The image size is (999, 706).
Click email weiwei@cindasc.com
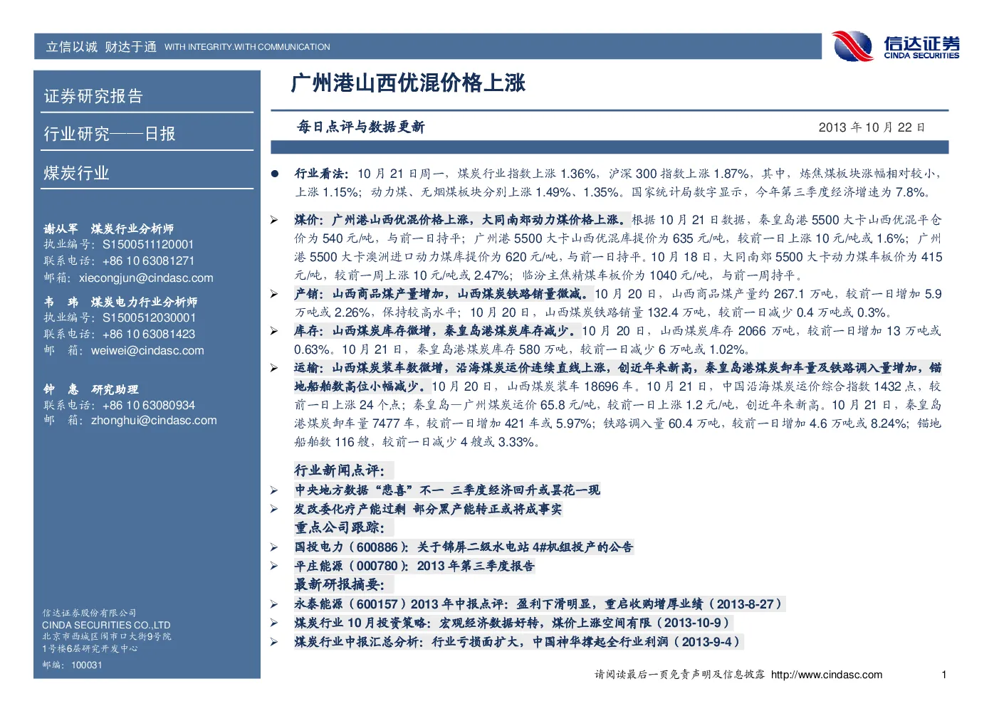pyautogui.click(x=147, y=350)
